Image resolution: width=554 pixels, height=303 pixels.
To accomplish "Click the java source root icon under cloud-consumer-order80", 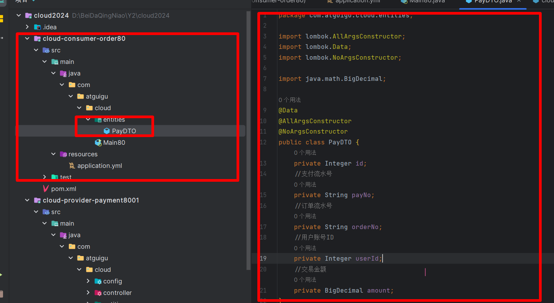I will tap(64, 73).
